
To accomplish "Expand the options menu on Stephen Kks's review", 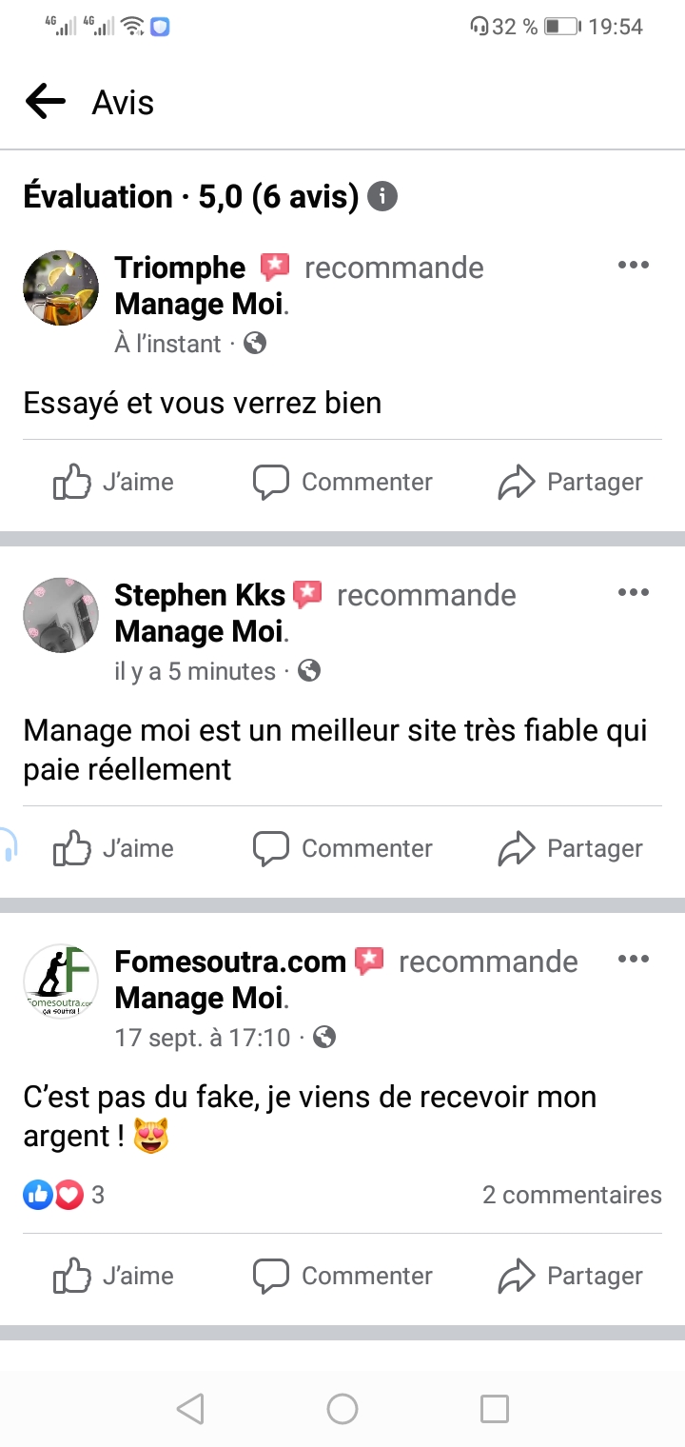I will click(x=633, y=592).
